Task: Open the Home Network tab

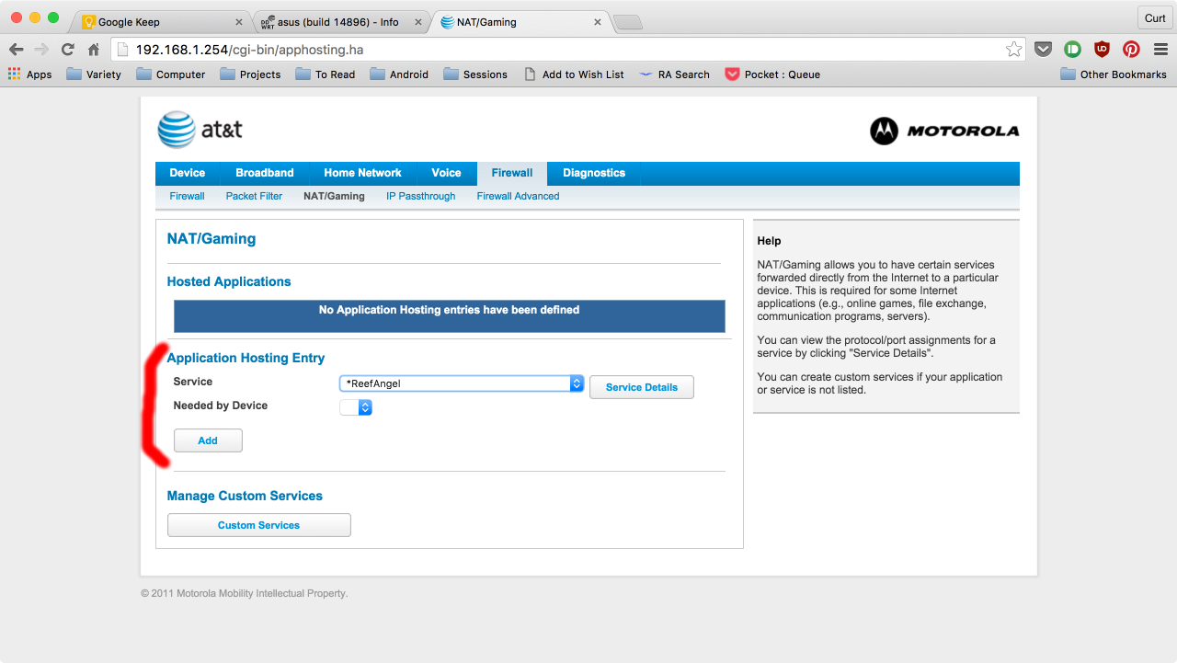Action: point(362,173)
